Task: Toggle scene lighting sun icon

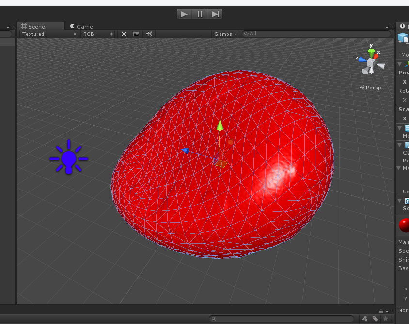Action: (x=124, y=34)
